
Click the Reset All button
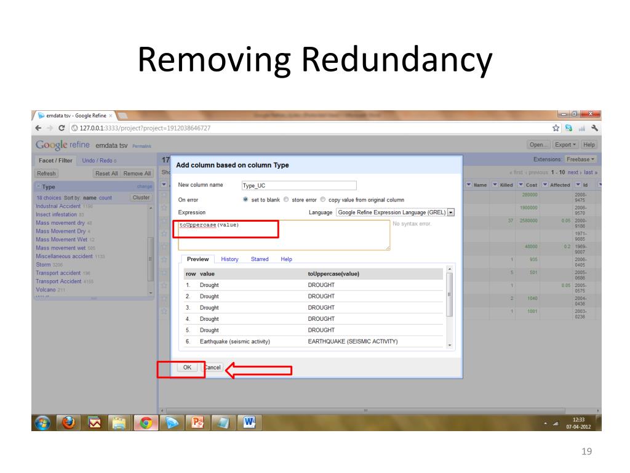point(106,173)
